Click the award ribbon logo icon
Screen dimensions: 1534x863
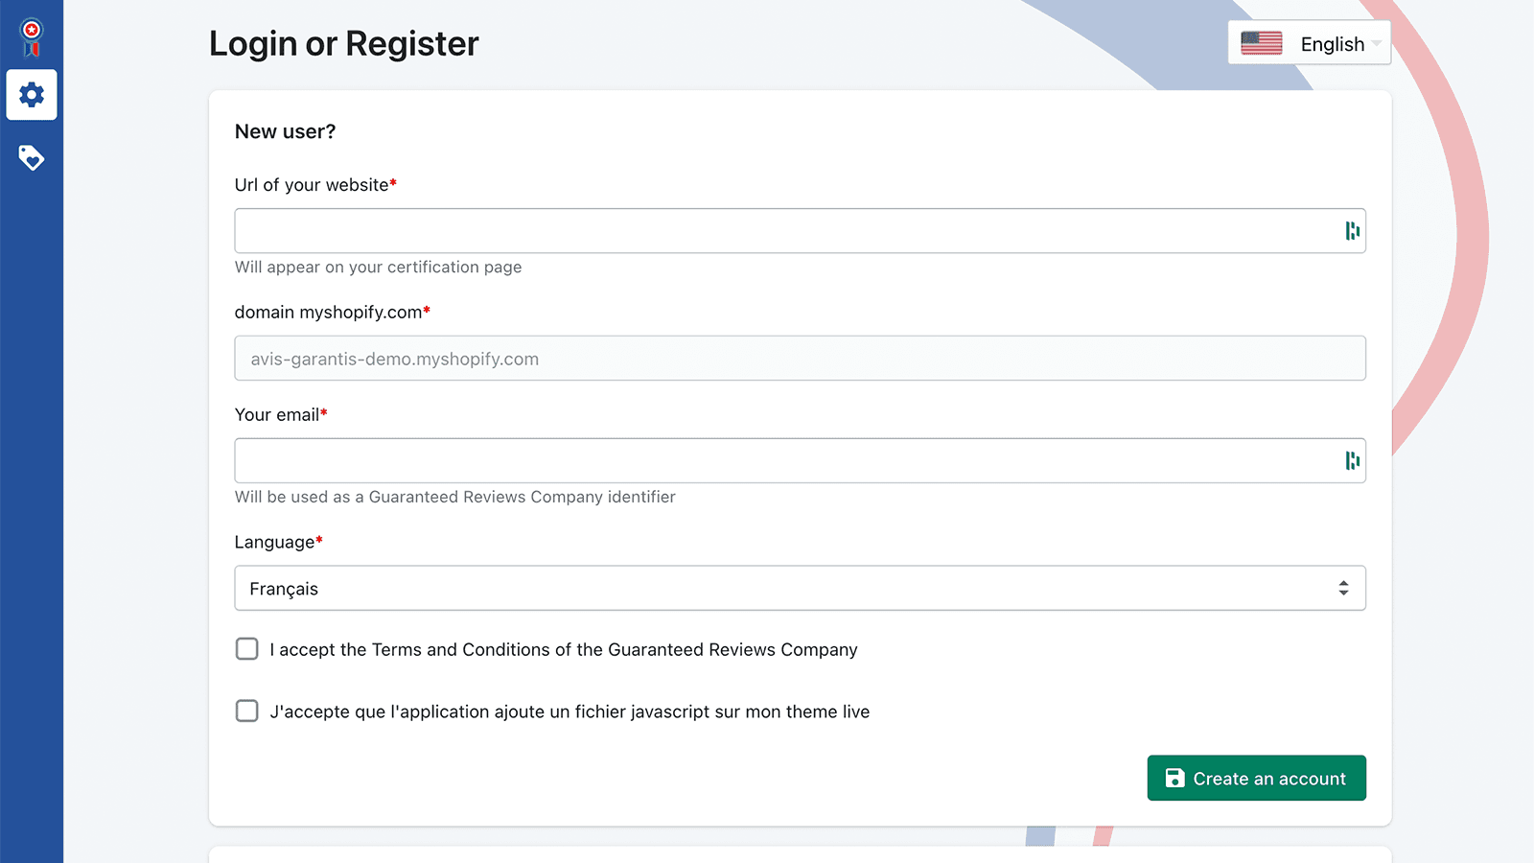[32, 36]
